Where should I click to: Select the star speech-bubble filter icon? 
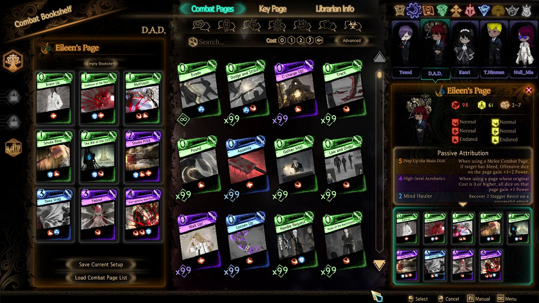pyautogui.click(x=327, y=25)
